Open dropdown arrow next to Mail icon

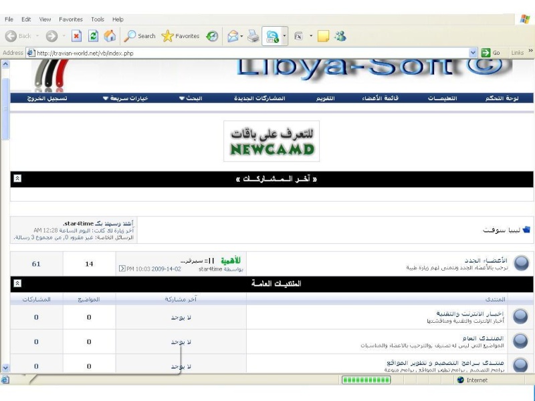pyautogui.click(x=241, y=36)
